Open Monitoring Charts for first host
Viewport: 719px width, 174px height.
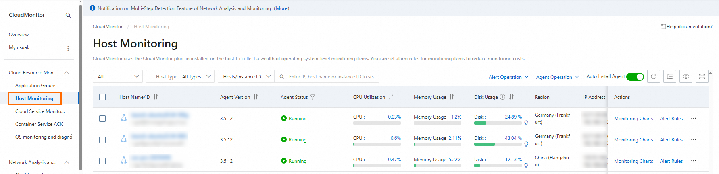pyautogui.click(x=634, y=119)
